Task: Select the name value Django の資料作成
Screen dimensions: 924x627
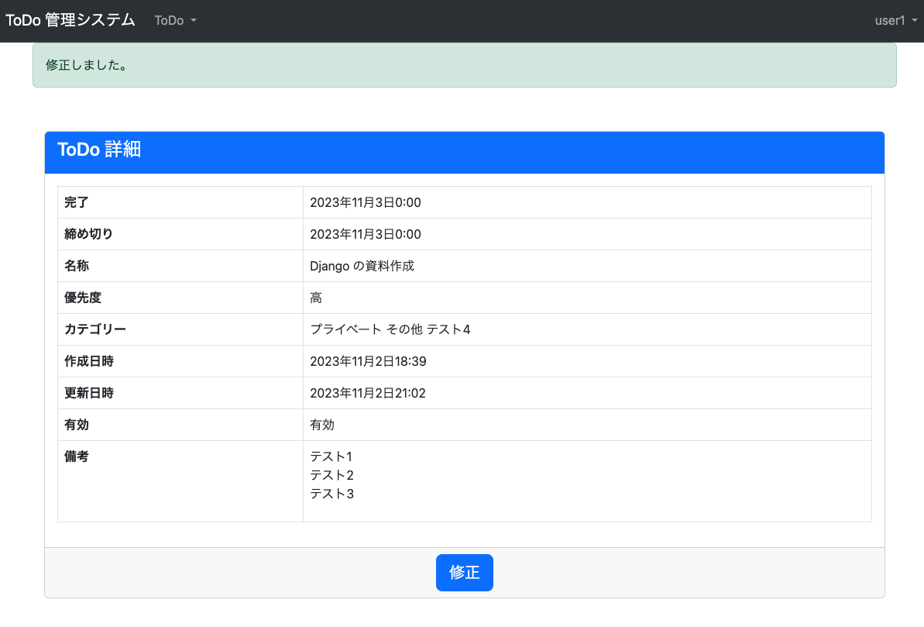Action: (x=362, y=266)
